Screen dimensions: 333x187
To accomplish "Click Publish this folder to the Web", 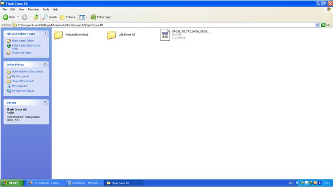I will [x=26, y=47].
